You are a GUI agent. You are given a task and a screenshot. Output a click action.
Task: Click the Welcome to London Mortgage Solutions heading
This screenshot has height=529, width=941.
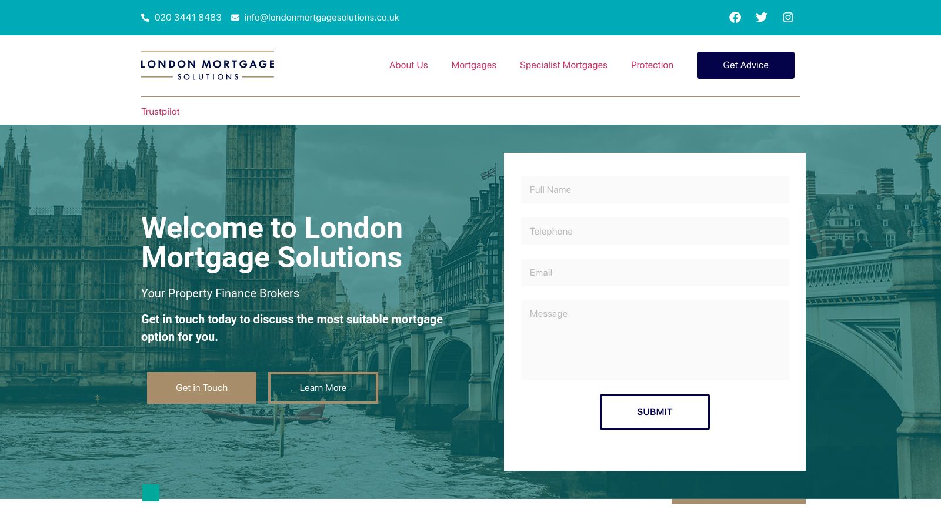(272, 243)
